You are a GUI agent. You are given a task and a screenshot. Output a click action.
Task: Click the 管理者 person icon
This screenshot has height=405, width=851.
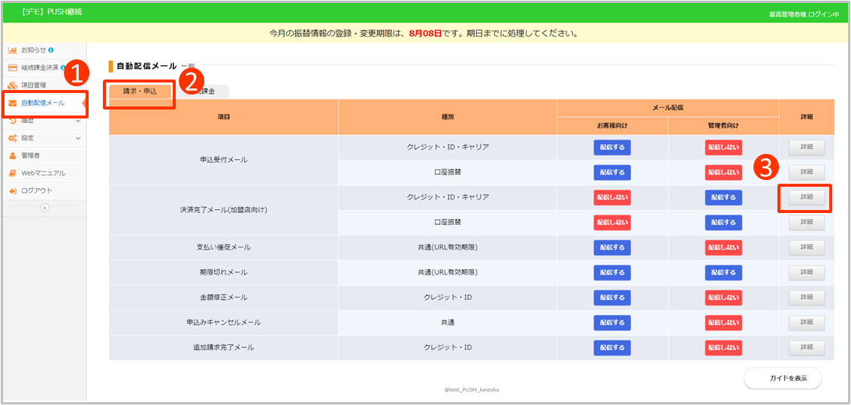click(x=12, y=155)
